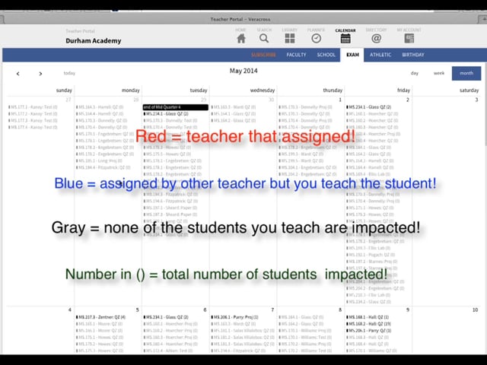
Task: Open the Birthday calendar tab
Action: (413, 55)
